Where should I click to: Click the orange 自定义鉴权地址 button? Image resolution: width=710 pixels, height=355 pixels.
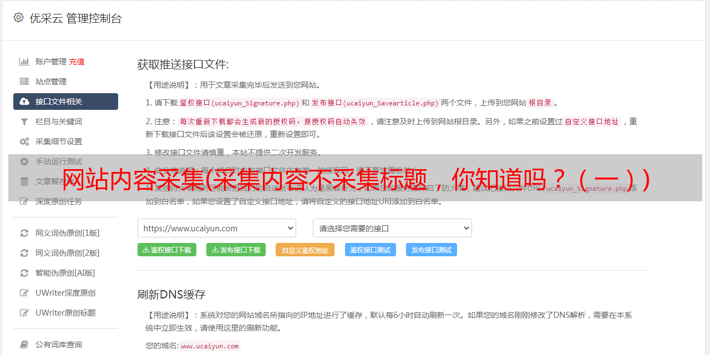[x=305, y=250]
